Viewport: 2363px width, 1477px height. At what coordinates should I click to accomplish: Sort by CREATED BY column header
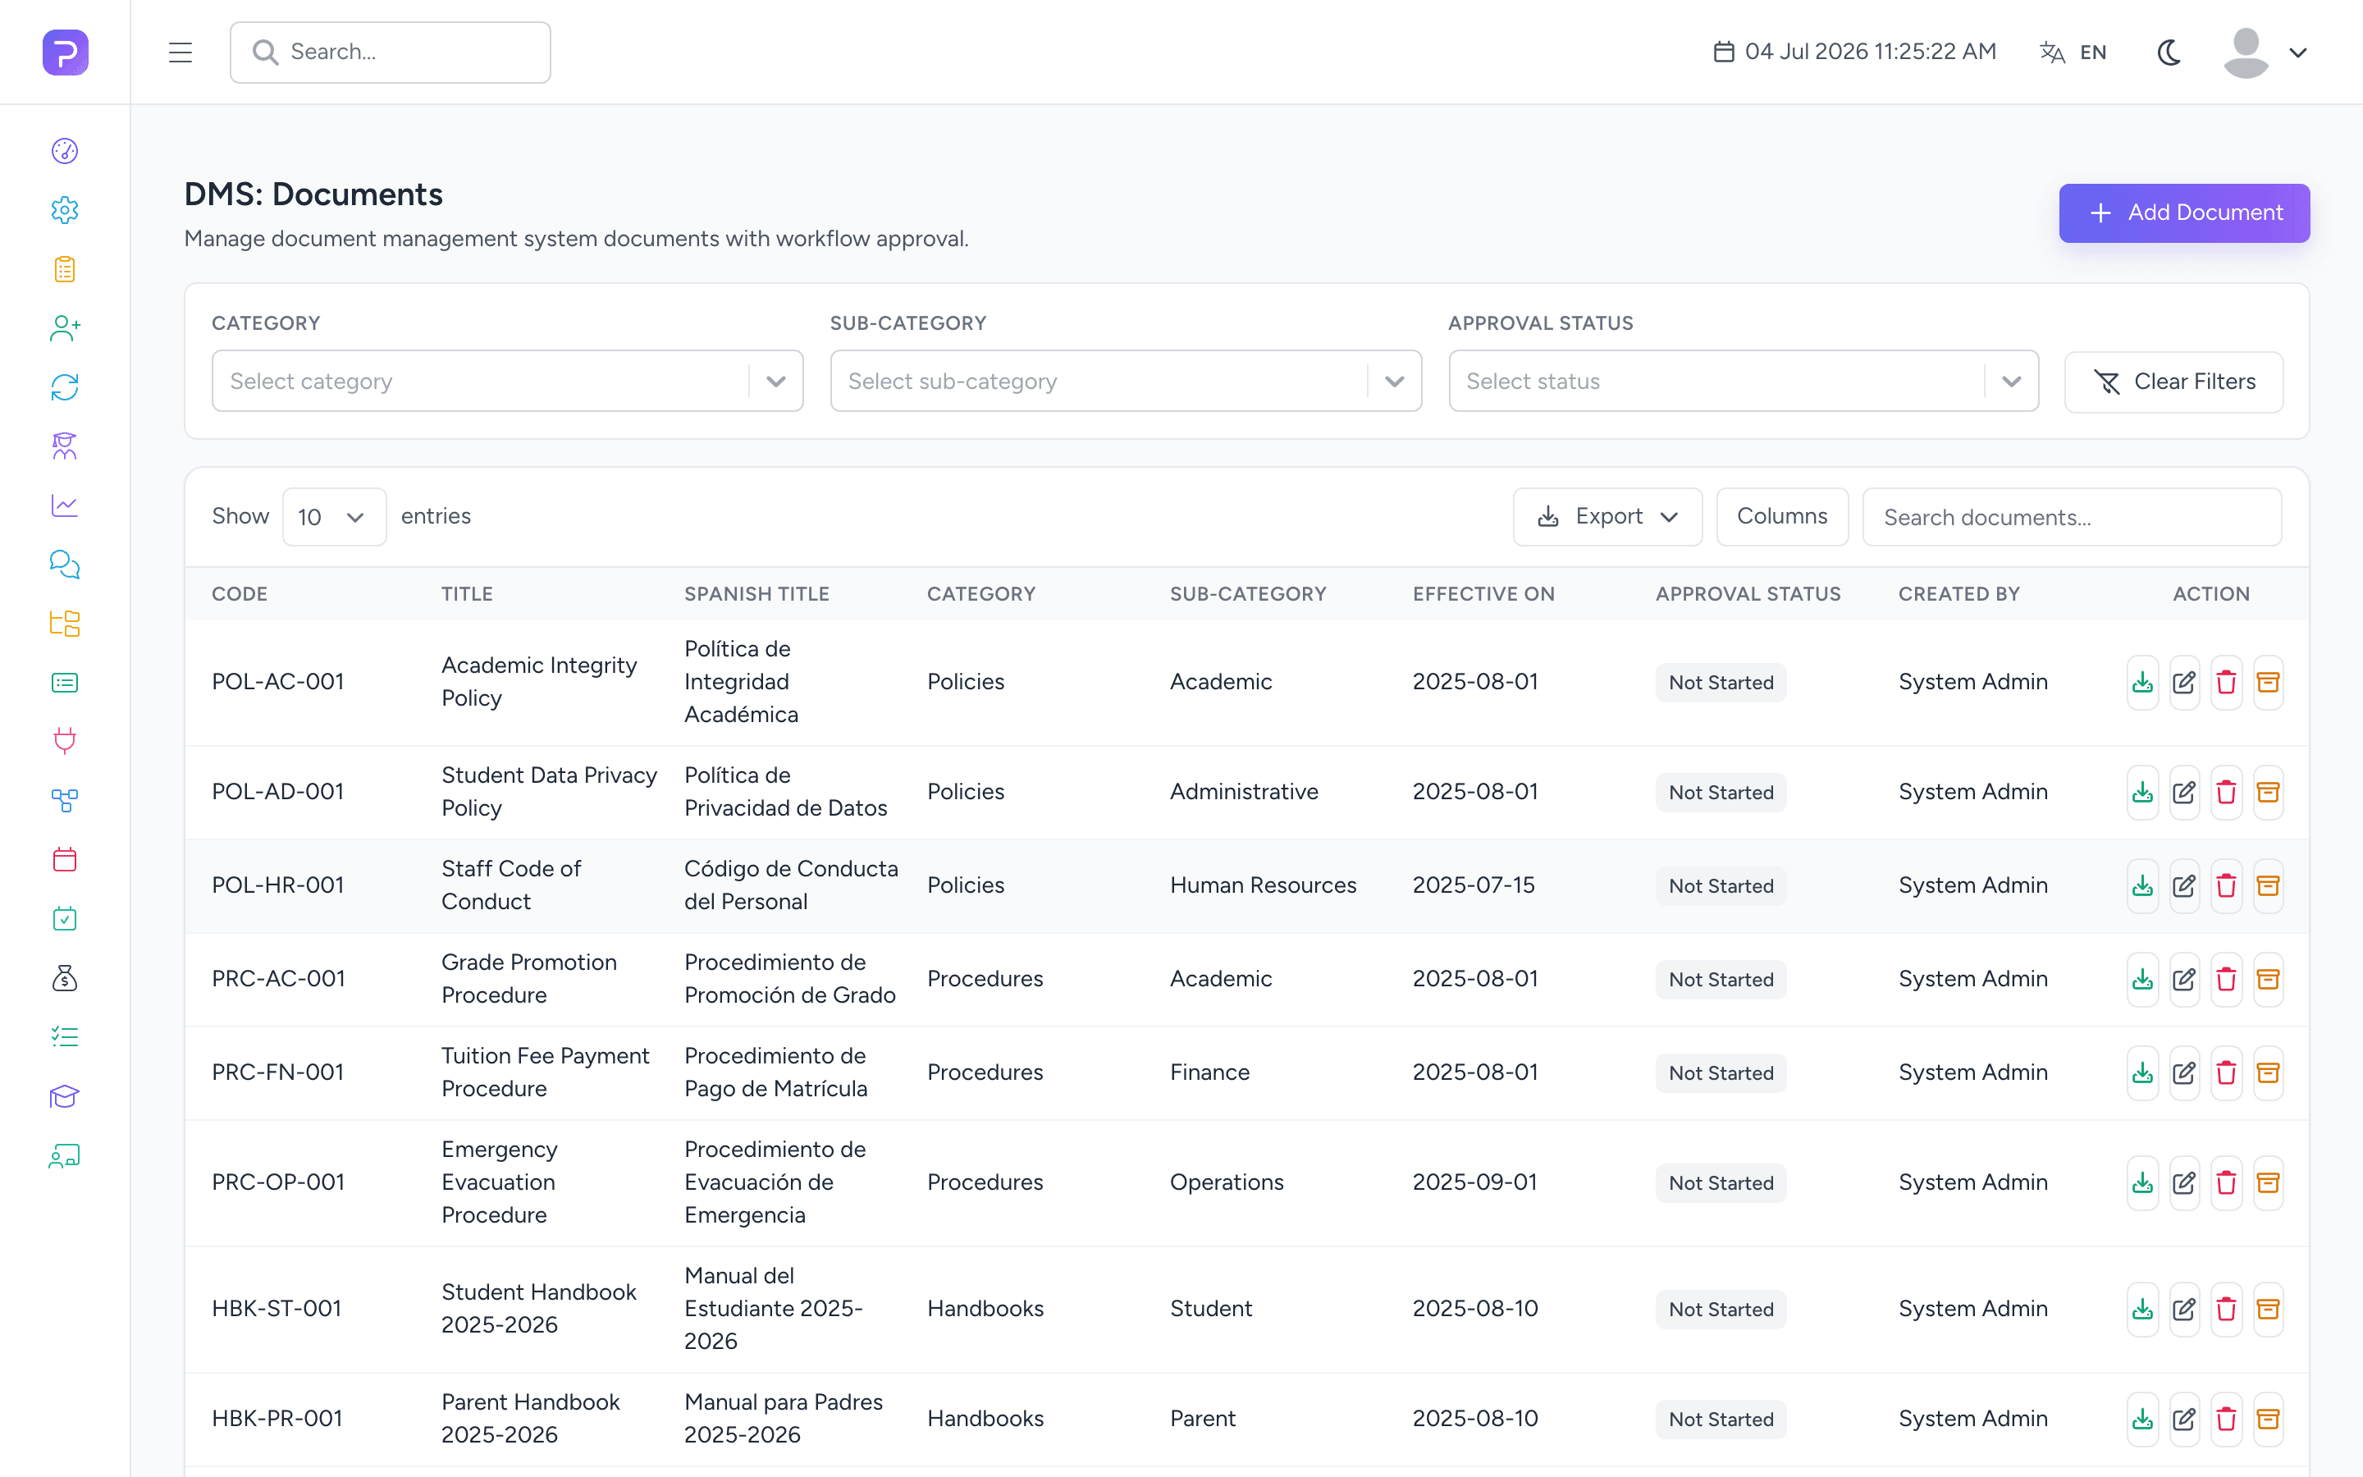[1959, 594]
